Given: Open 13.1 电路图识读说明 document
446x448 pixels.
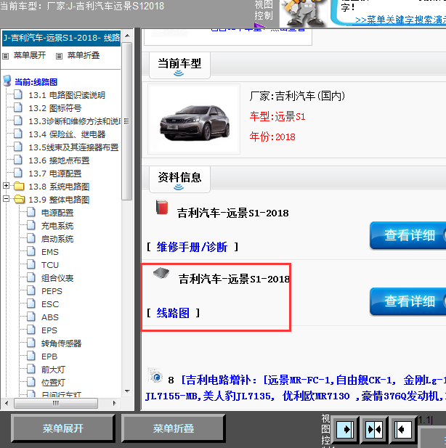Looking at the screenshot, I should tap(67, 95).
